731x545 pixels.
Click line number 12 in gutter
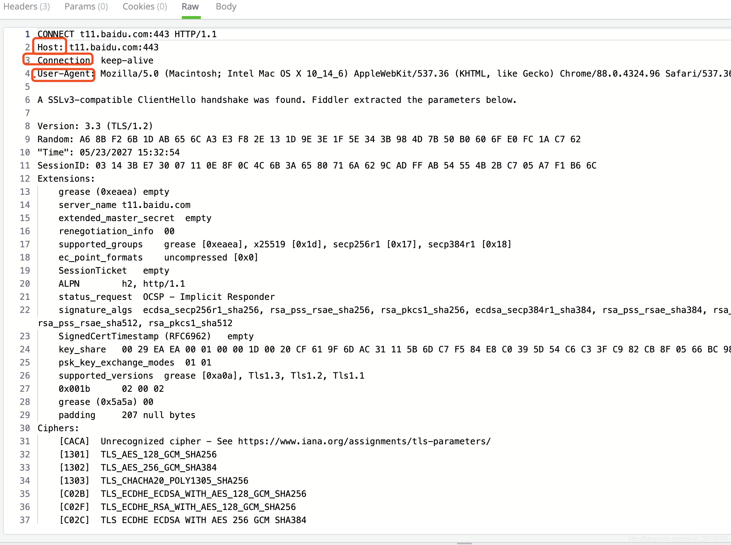tap(25, 179)
